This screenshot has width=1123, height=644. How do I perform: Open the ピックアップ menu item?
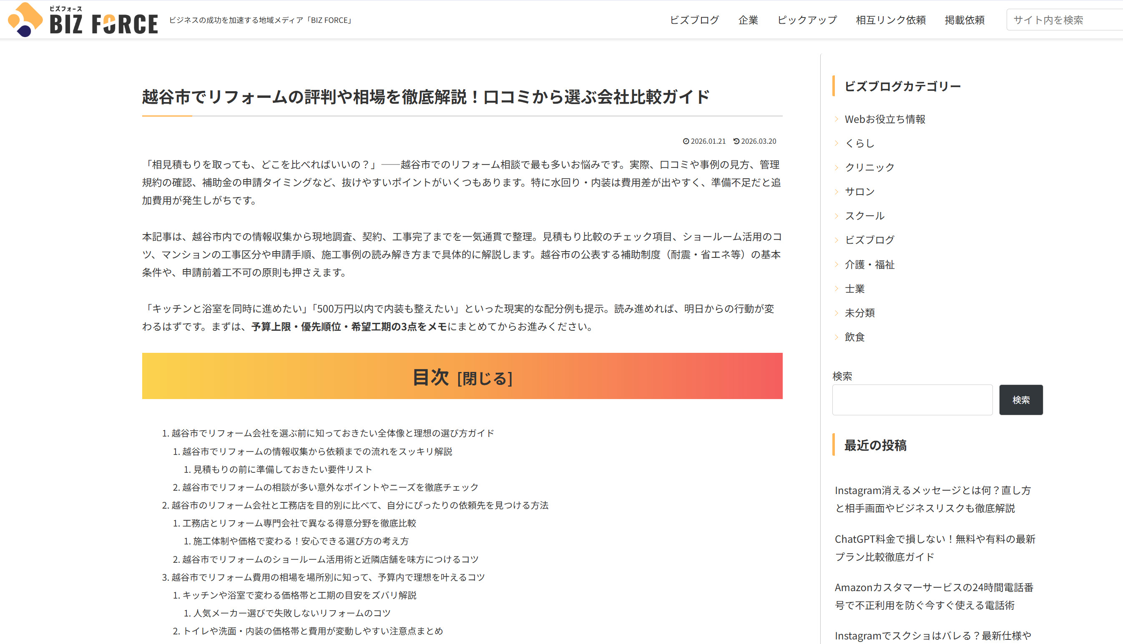pyautogui.click(x=806, y=20)
